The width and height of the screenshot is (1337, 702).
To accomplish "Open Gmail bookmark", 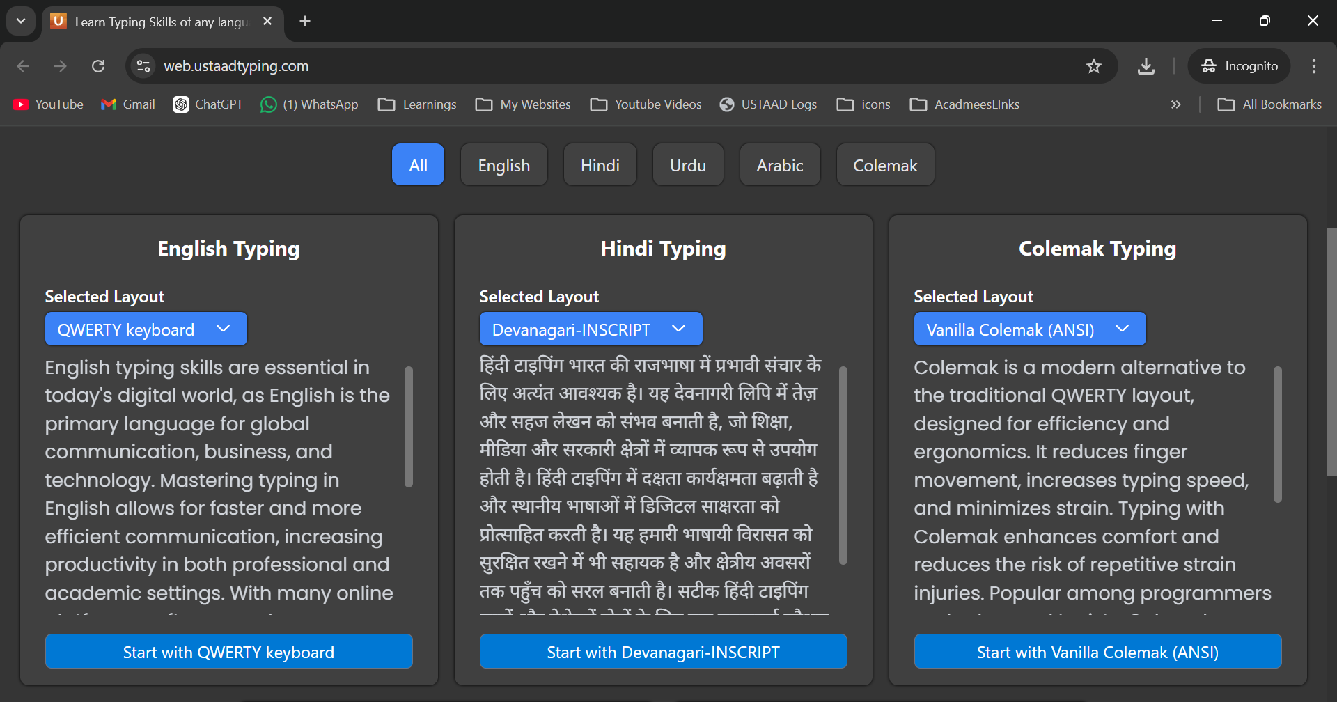I will coord(128,104).
